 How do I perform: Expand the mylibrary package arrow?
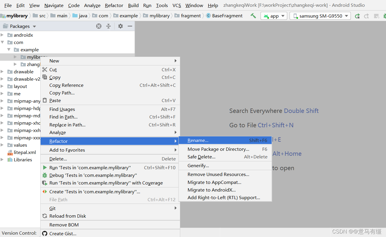tap(15, 57)
